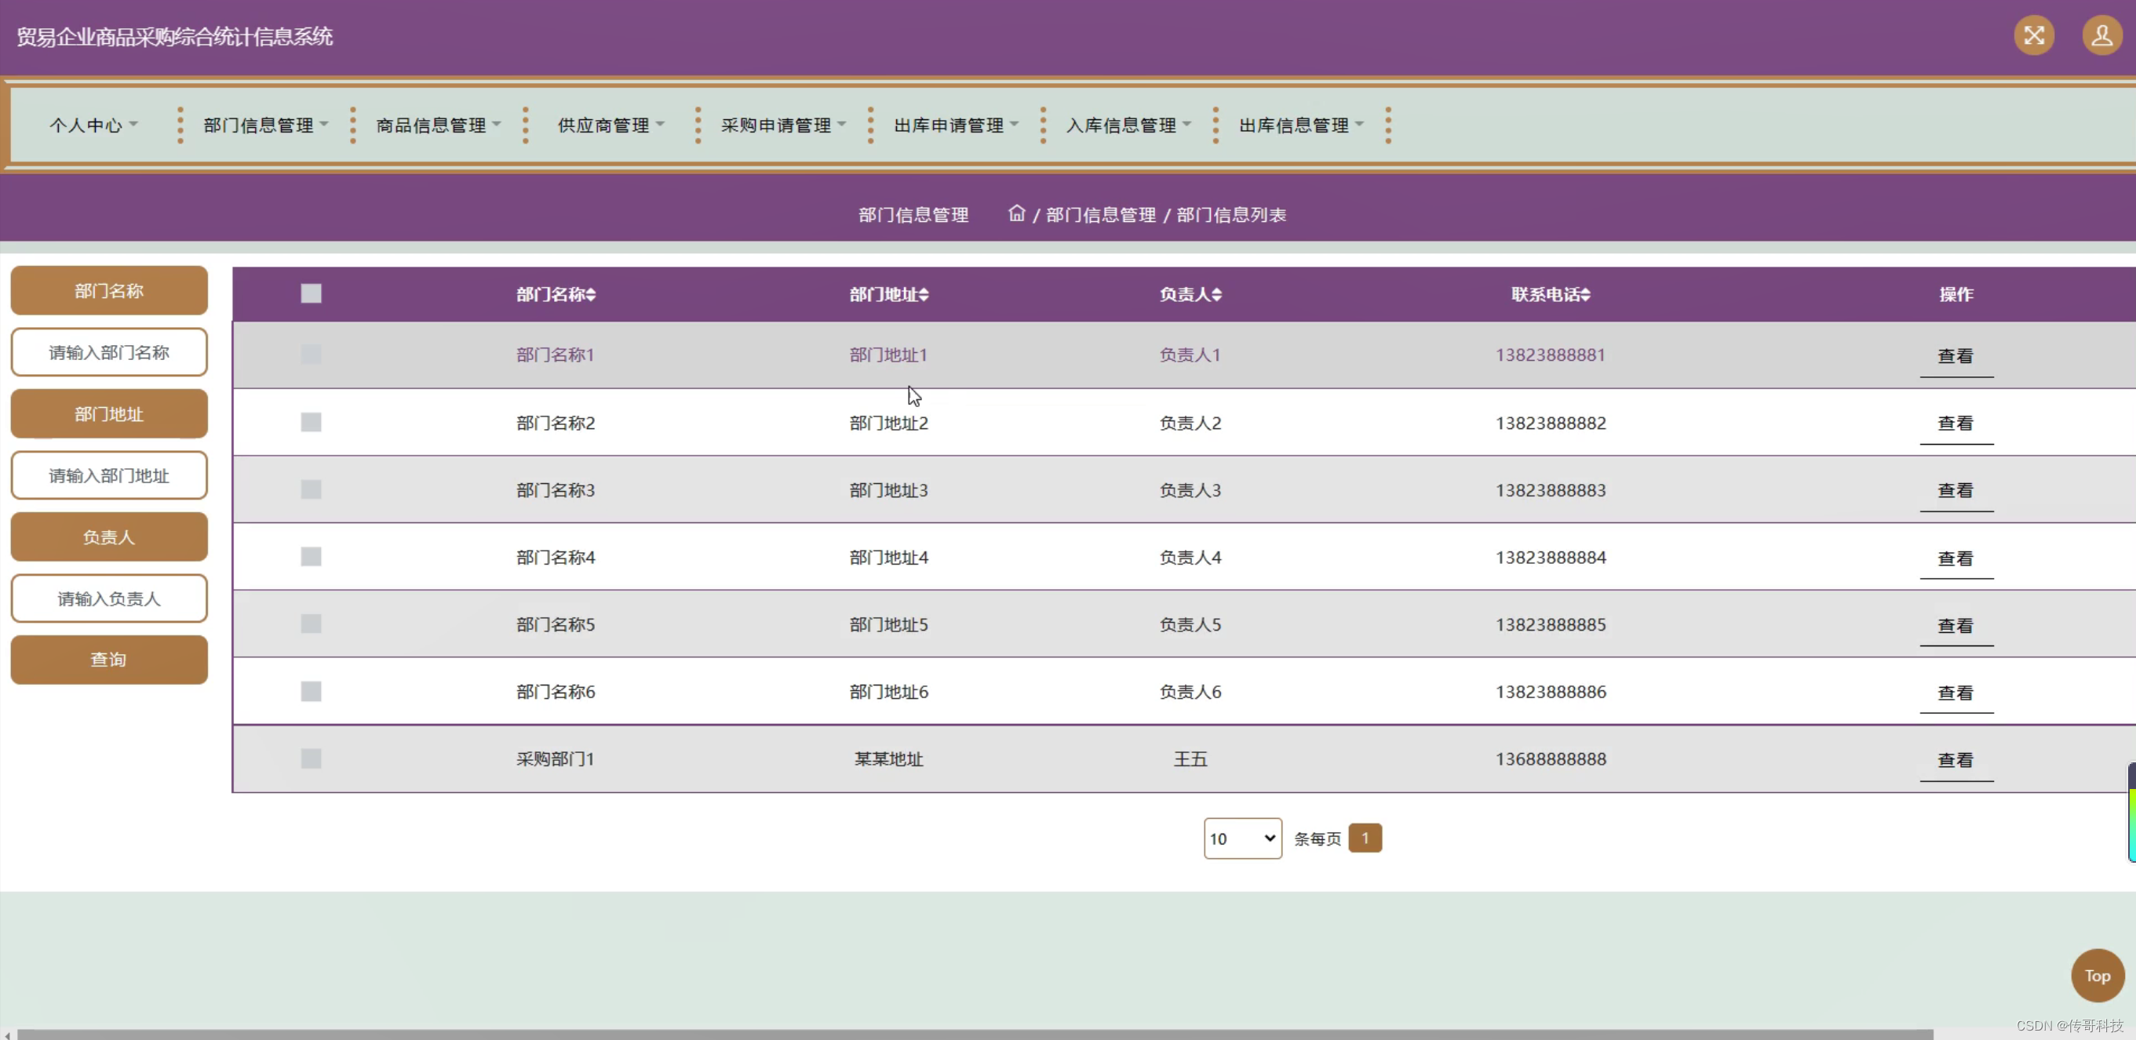The width and height of the screenshot is (2136, 1040).
Task: Sort the 部门名称 column
Action: pyautogui.click(x=555, y=294)
